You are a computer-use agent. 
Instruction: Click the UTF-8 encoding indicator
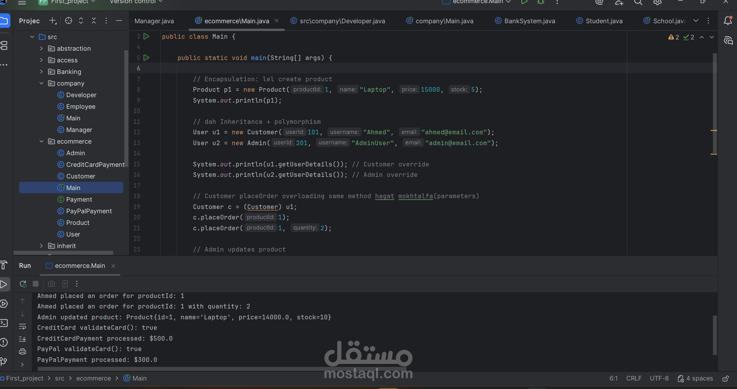pyautogui.click(x=659, y=378)
